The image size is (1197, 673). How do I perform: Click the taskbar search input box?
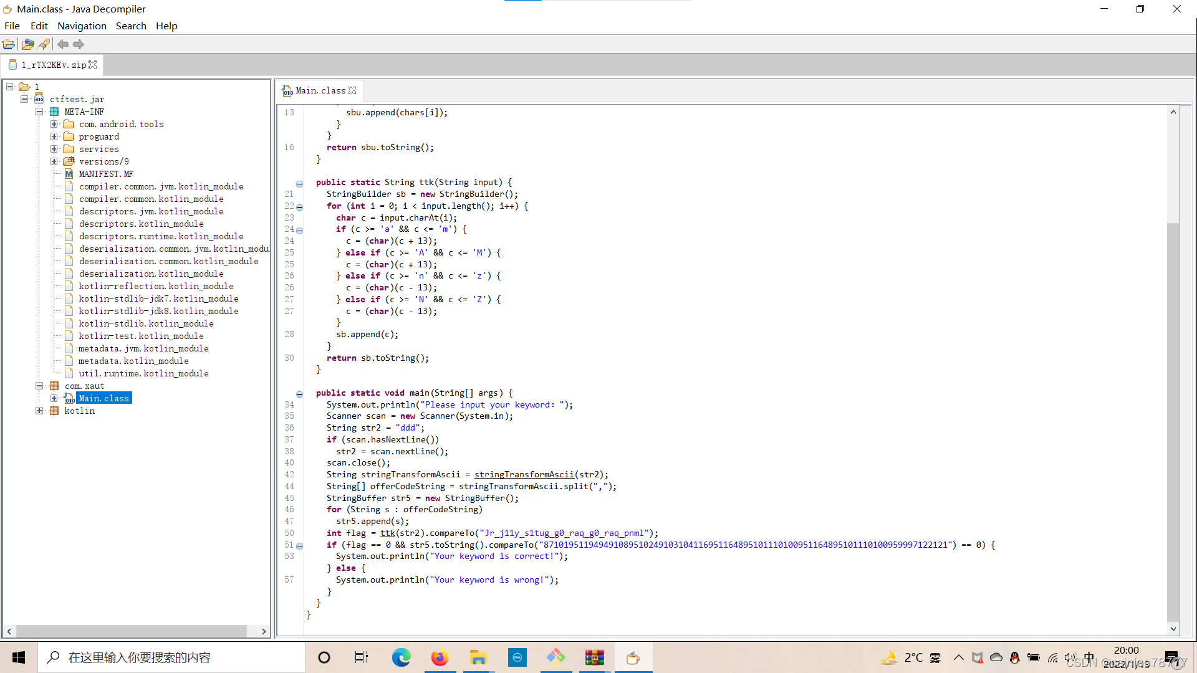coord(171,657)
